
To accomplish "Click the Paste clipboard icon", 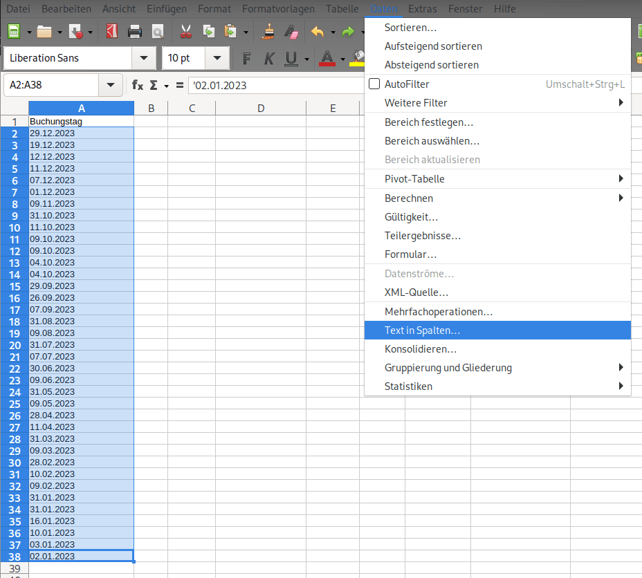I will [230, 32].
